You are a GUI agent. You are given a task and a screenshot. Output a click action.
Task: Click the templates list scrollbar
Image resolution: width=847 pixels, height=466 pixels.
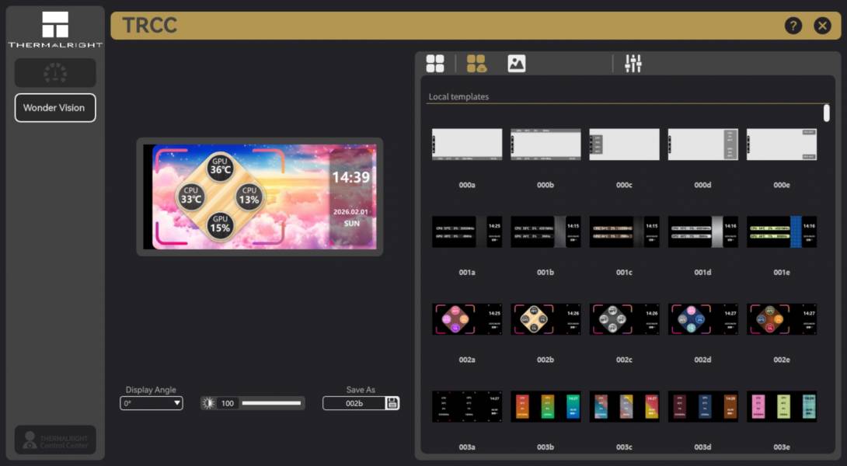826,113
